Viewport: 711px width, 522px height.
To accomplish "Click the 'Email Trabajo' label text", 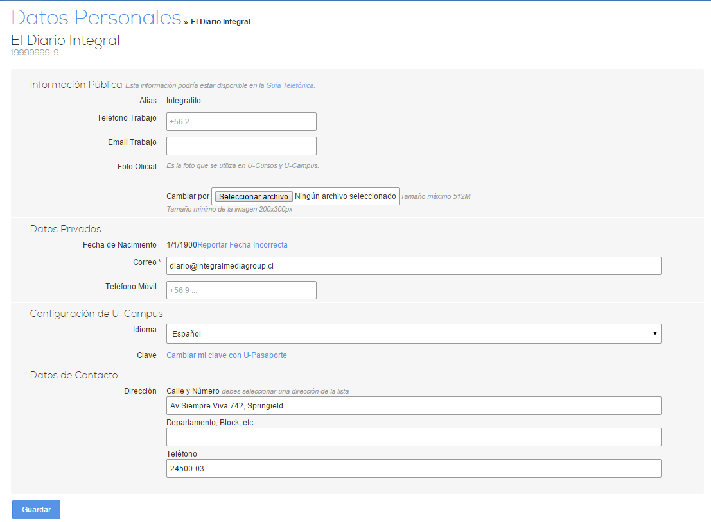I will pos(132,142).
